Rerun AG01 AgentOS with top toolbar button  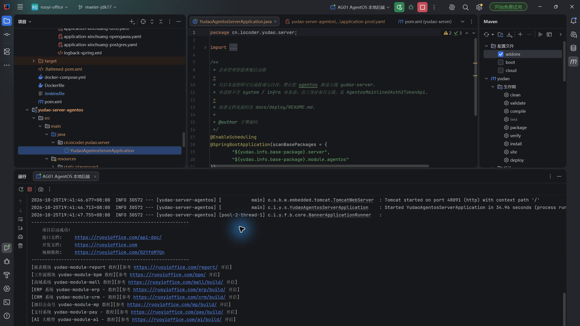[x=399, y=7]
